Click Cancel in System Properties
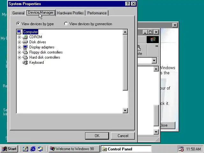This screenshot has height=153, width=204. [x=123, y=136]
